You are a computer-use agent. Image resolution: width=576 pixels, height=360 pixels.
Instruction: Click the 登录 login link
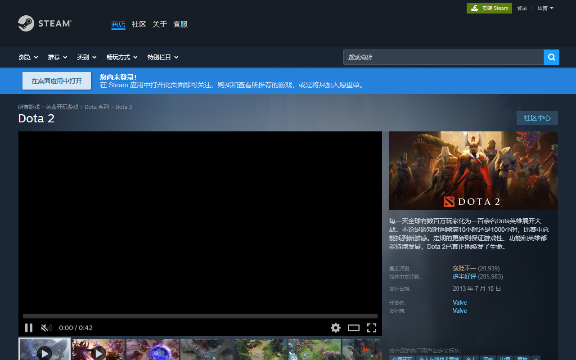pyautogui.click(x=522, y=8)
